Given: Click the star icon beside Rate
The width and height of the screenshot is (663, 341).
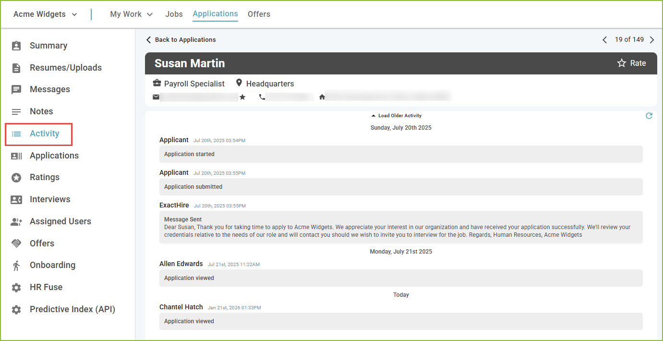Looking at the screenshot, I should tap(622, 63).
